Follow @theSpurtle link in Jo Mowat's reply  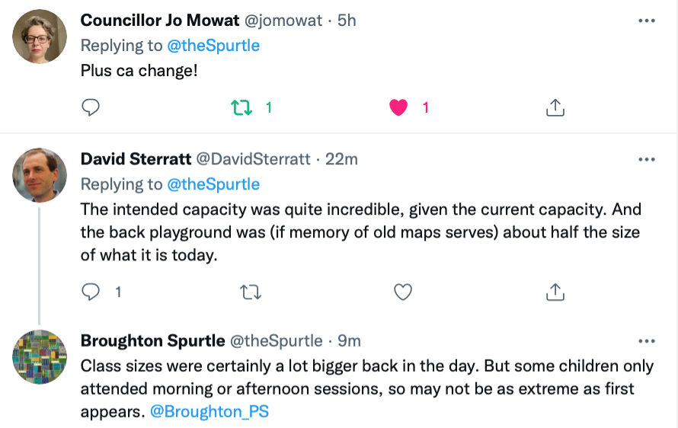click(213, 46)
